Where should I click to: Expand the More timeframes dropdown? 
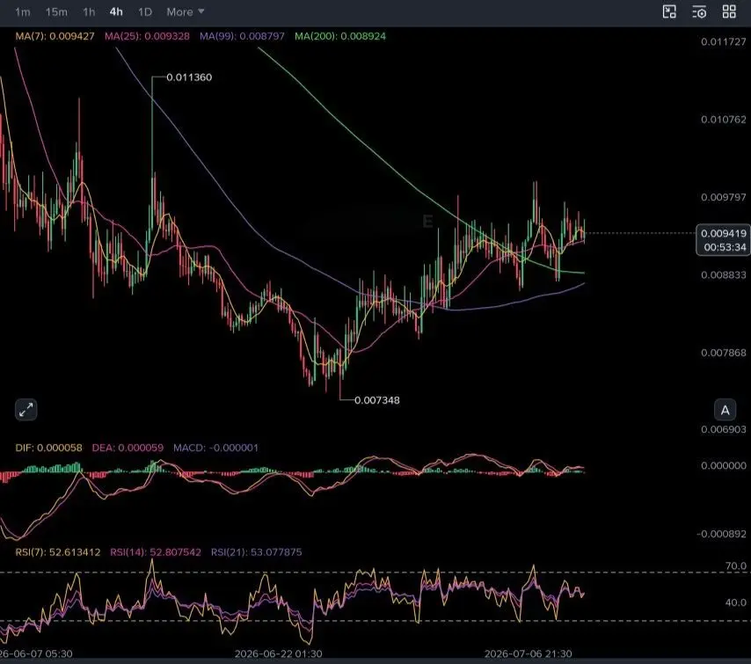pyautogui.click(x=186, y=12)
